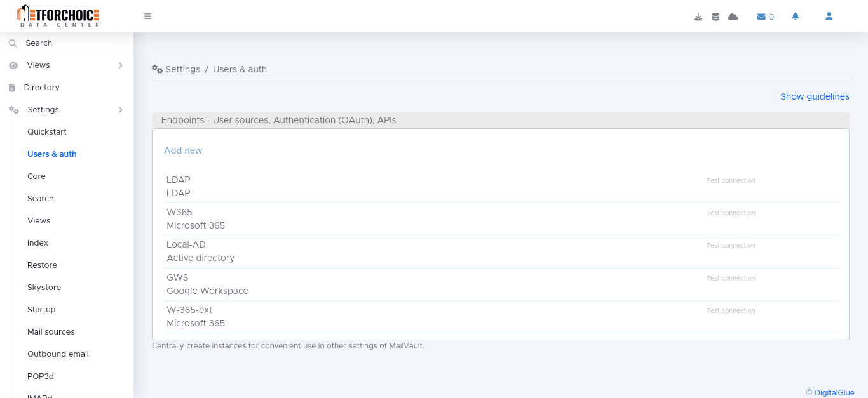
Task: Open Skystore settings page
Action: click(44, 288)
